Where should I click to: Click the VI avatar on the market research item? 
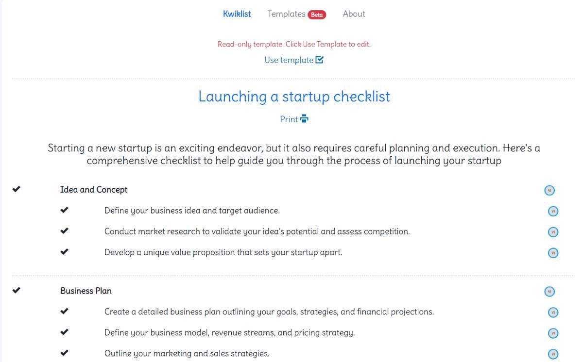click(553, 232)
